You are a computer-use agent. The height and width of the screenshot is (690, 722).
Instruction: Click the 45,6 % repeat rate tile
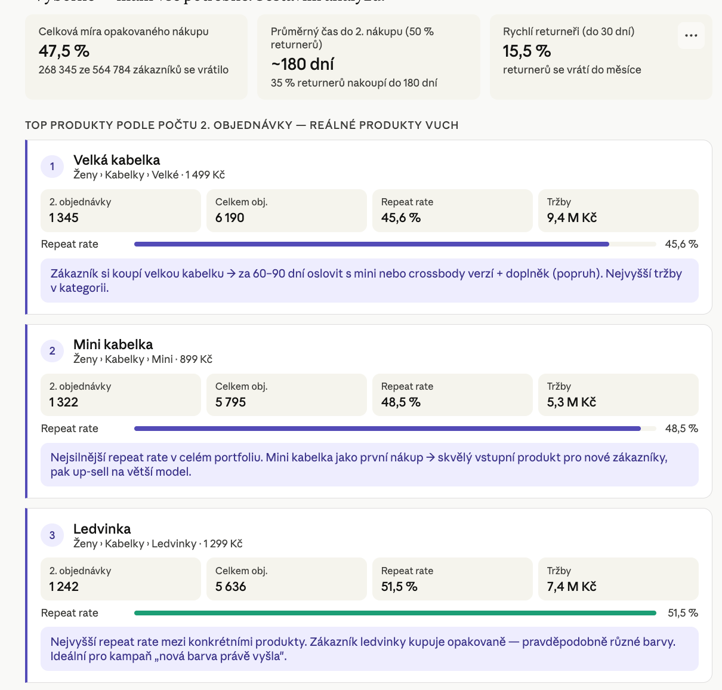[452, 211]
